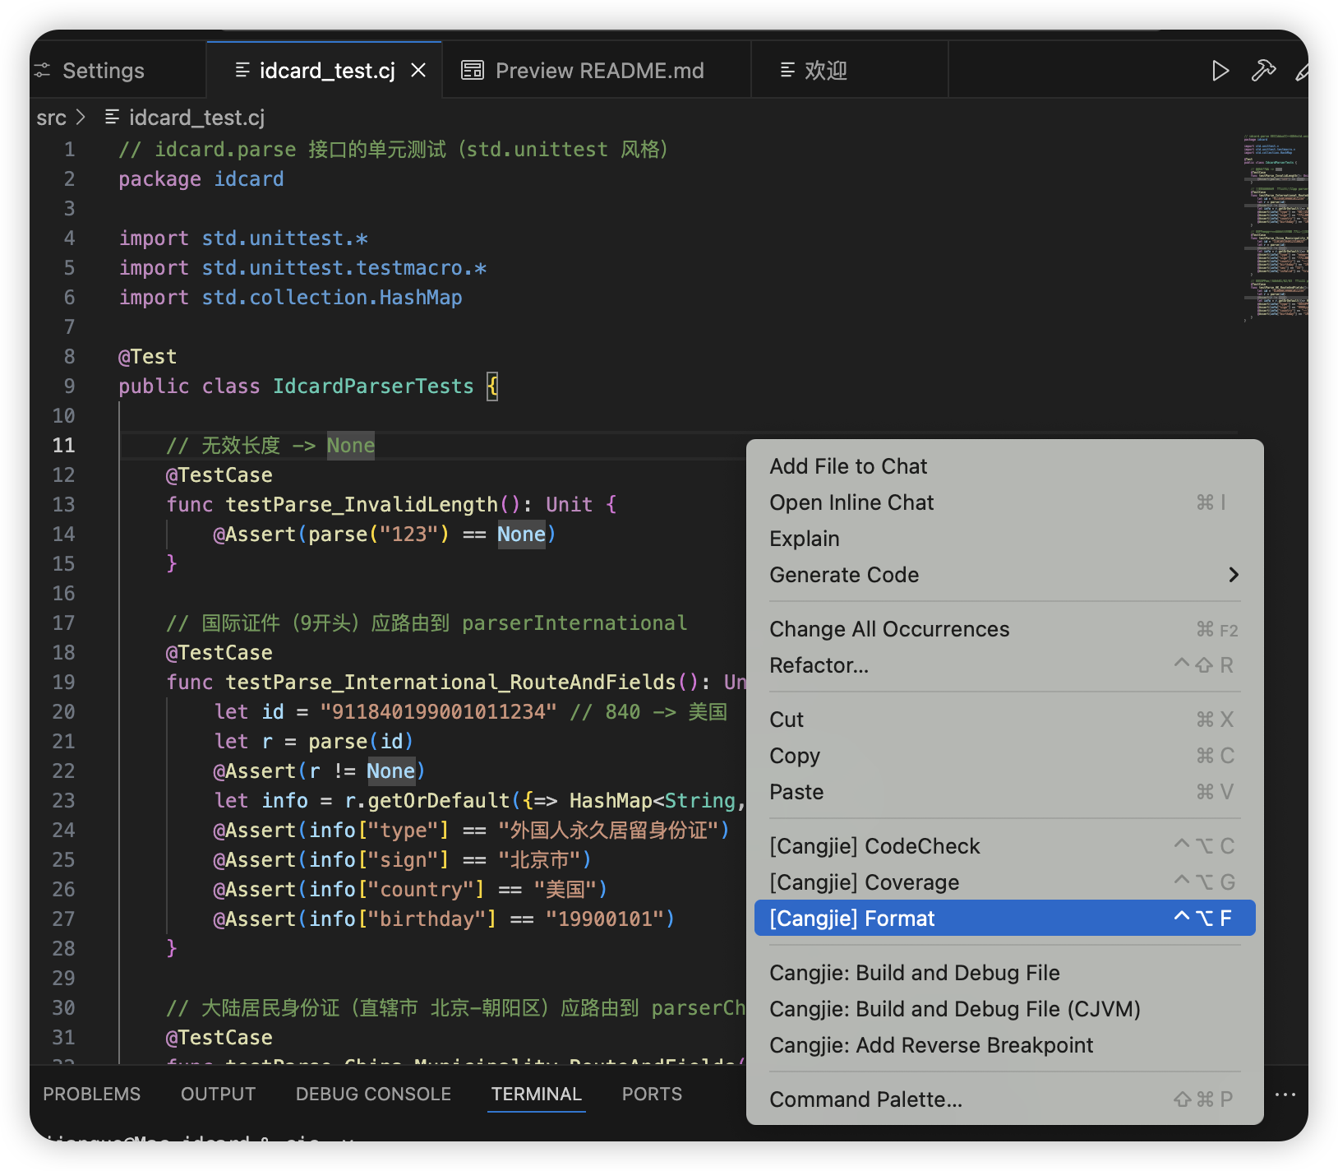Viewport: 1338px width, 1171px height.
Task: Open the PROBLEMS panel tab
Action: click(92, 1095)
